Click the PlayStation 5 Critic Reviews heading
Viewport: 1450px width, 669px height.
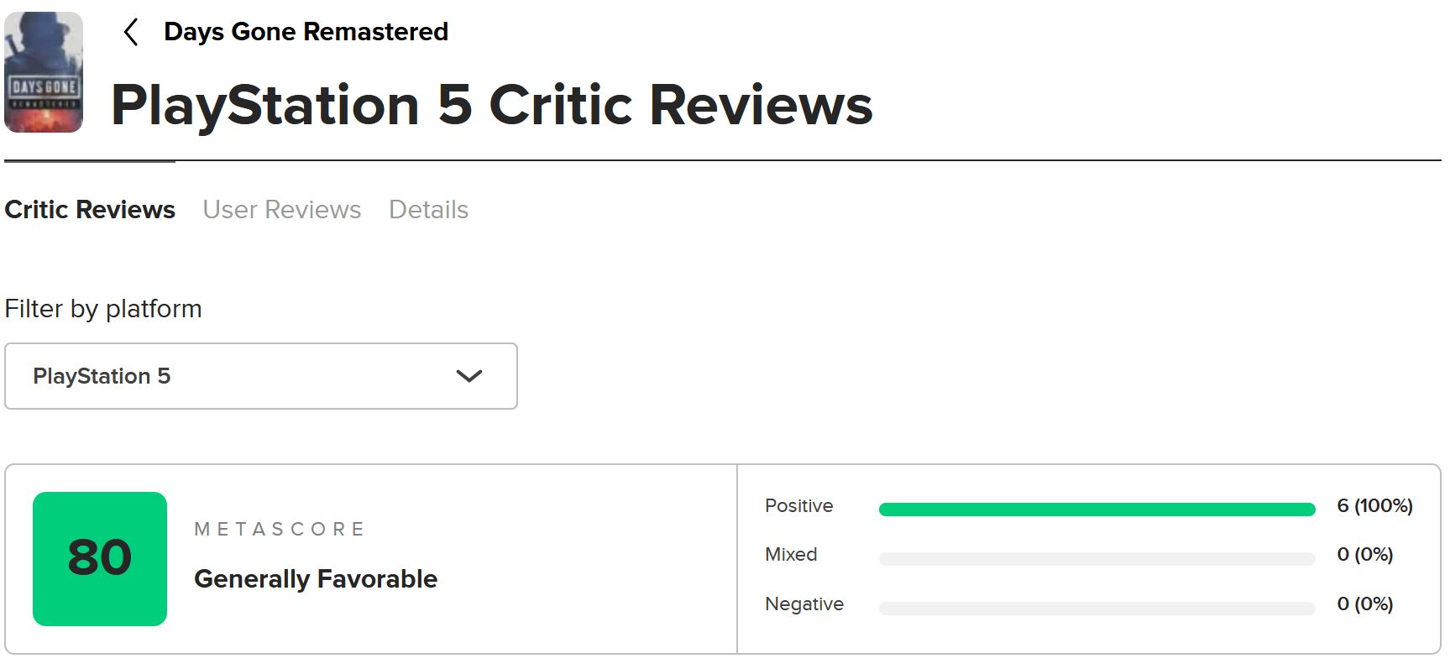coord(492,106)
